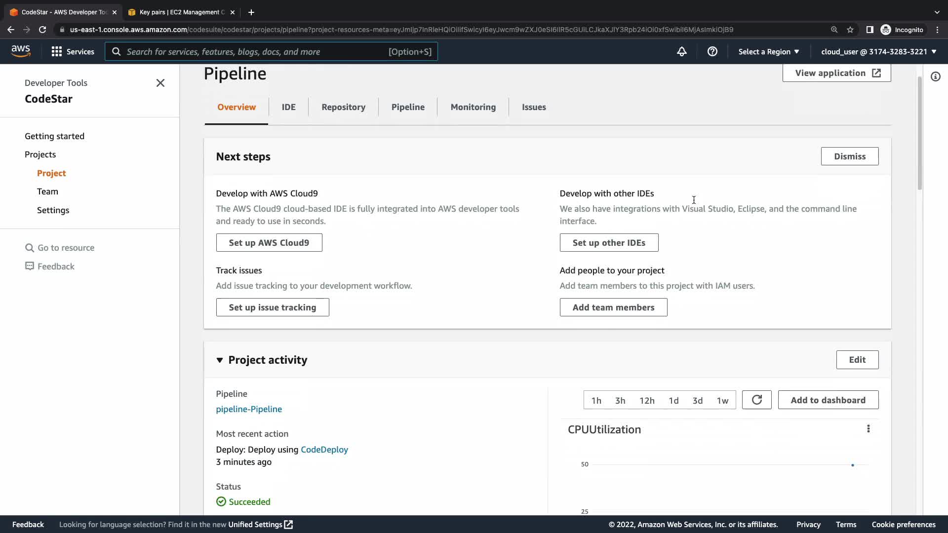This screenshot has width=948, height=533.
Task: Open the pipeline-Pipeline link
Action: [x=249, y=409]
